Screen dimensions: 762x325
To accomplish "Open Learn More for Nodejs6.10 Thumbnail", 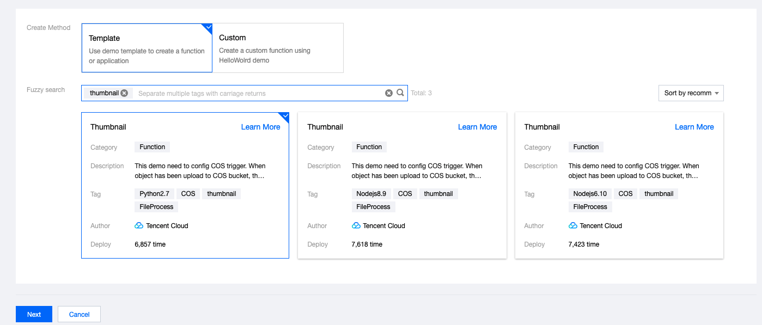I will [694, 127].
